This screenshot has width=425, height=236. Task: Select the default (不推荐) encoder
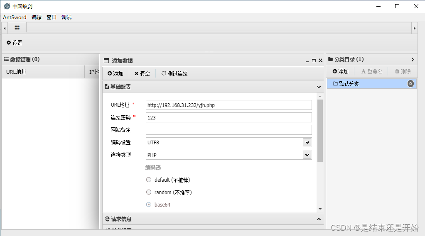coord(149,180)
